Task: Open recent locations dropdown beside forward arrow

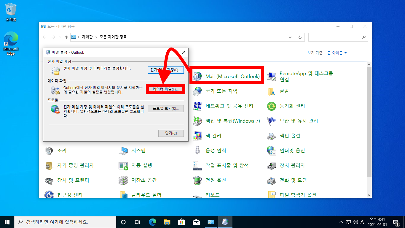Action: (x=60, y=37)
